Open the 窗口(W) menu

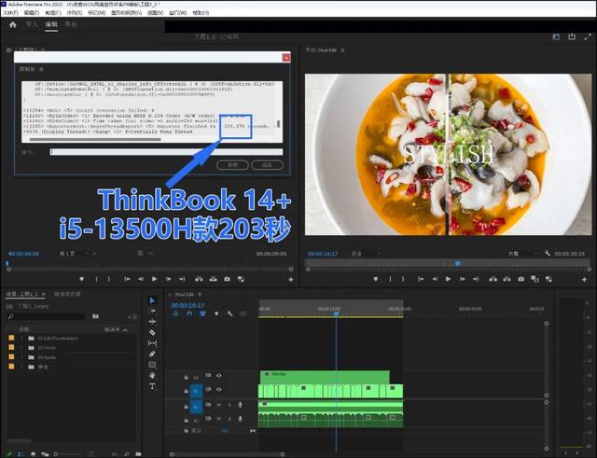(178, 12)
